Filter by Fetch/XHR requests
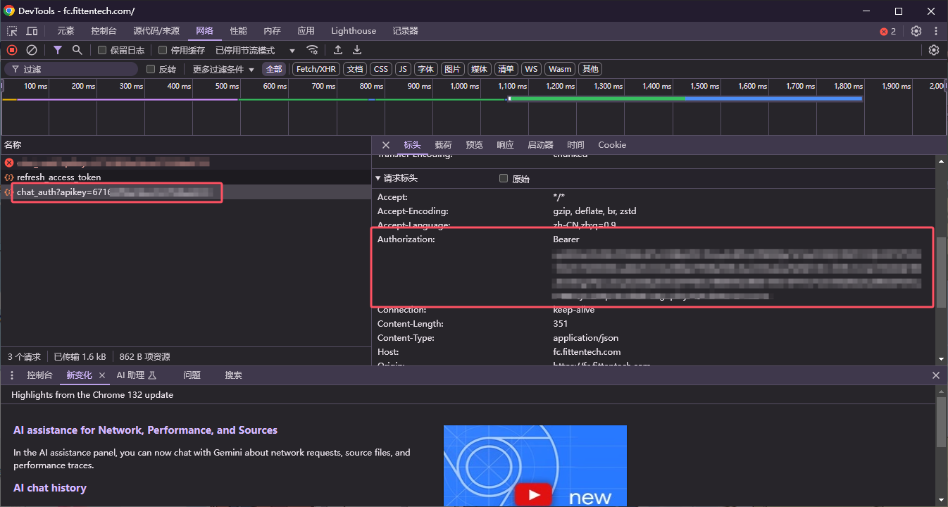The image size is (948, 507). tap(316, 69)
